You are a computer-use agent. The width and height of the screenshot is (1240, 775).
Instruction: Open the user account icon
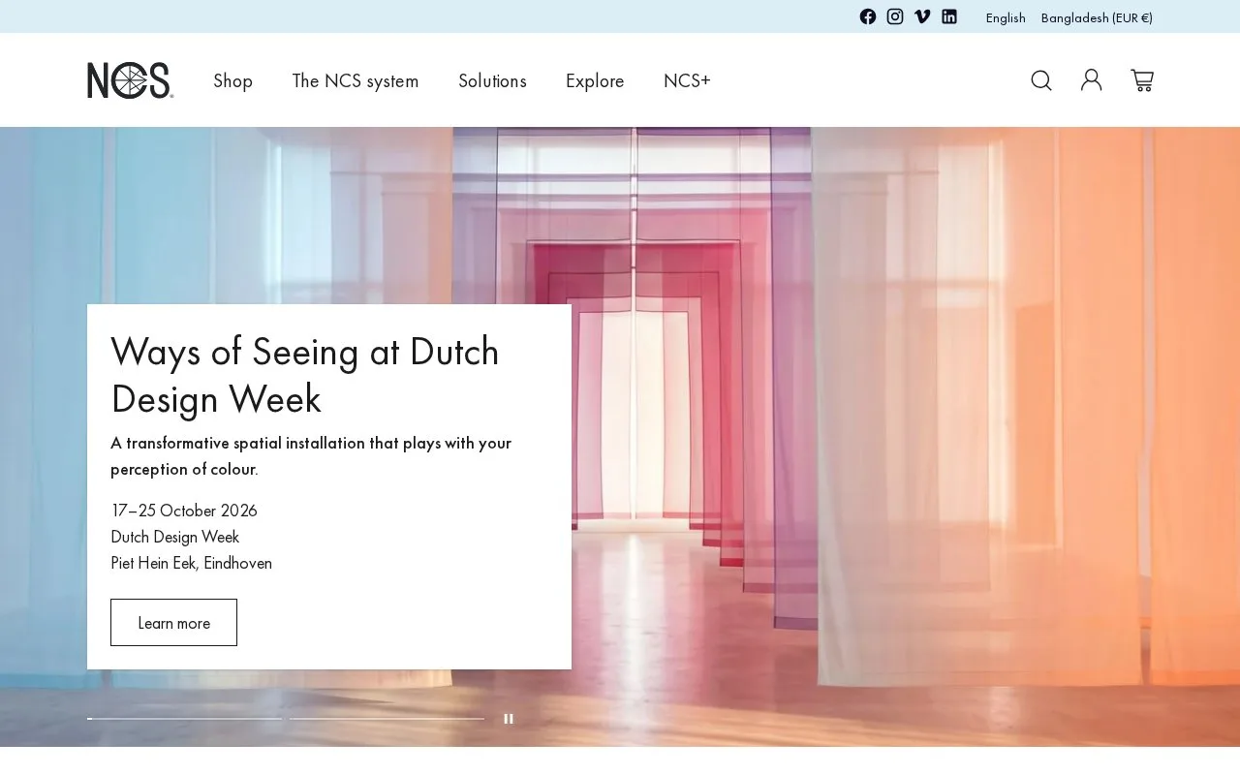coord(1092,80)
